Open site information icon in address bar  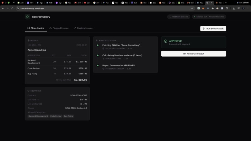pos(18,8)
